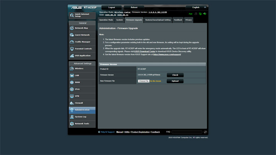Switch to the System tab
Screen dimensions: 276x155
click(x=119, y=20)
